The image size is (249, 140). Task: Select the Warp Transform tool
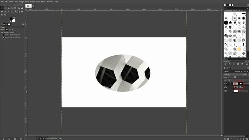[x=22, y=8]
